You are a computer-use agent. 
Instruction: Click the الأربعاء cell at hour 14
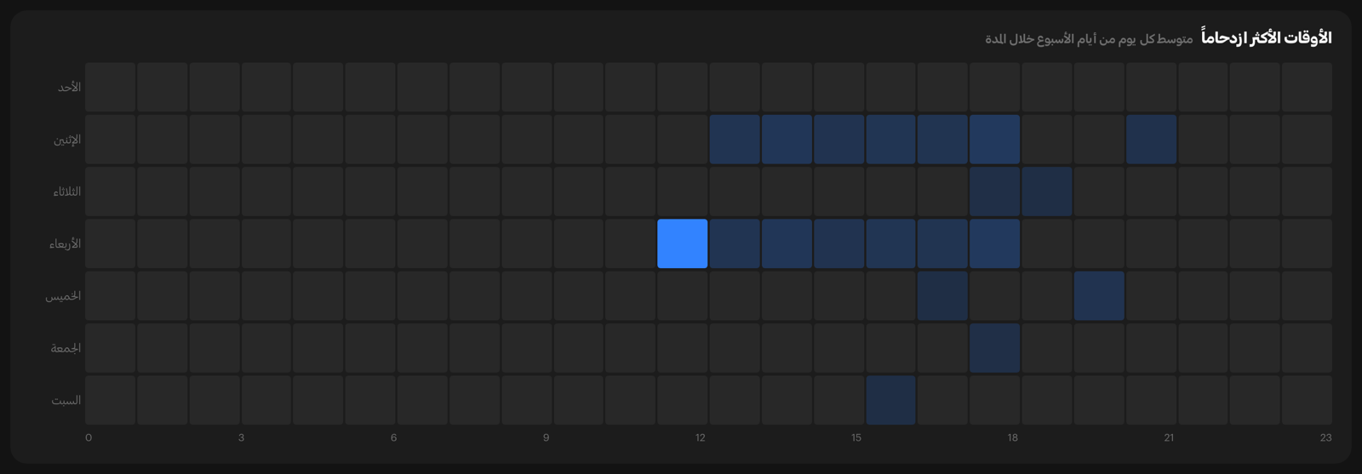pyautogui.click(x=839, y=243)
